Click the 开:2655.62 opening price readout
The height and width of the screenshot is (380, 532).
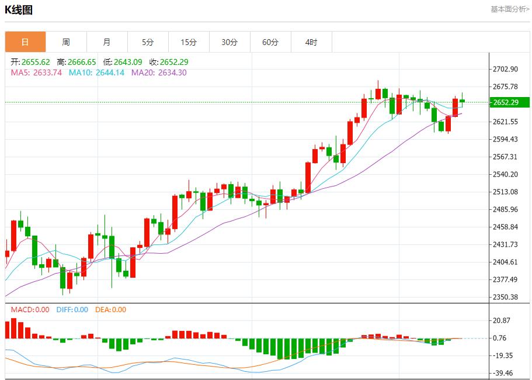30,62
